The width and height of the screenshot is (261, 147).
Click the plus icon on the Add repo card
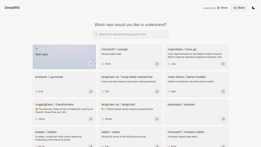(37, 48)
